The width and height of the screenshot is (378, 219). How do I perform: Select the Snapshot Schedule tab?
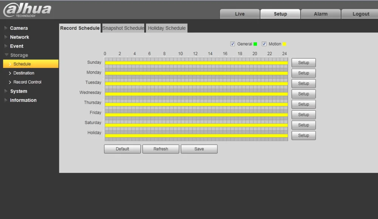coord(123,28)
